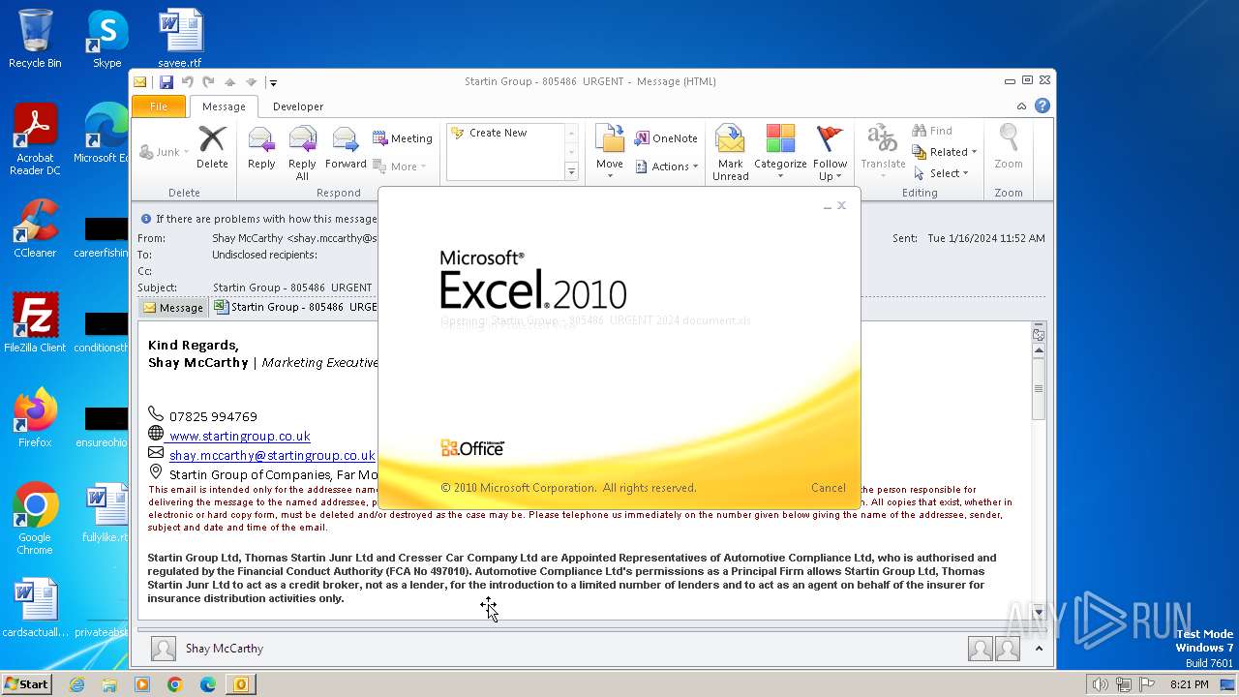Launch Google Chrome desktop shortcut
Image resolution: width=1239 pixels, height=697 pixels.
point(35,519)
